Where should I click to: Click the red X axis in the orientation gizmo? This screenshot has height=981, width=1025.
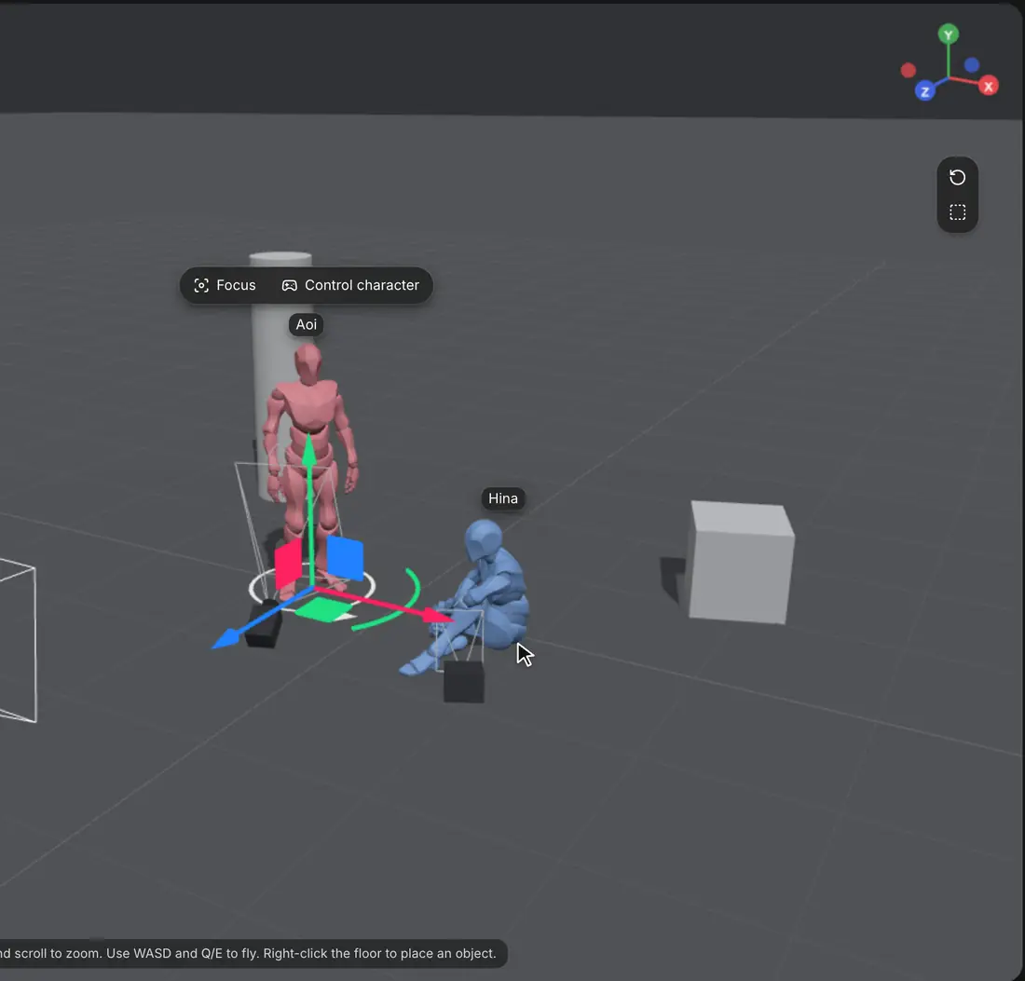pyautogui.click(x=989, y=86)
